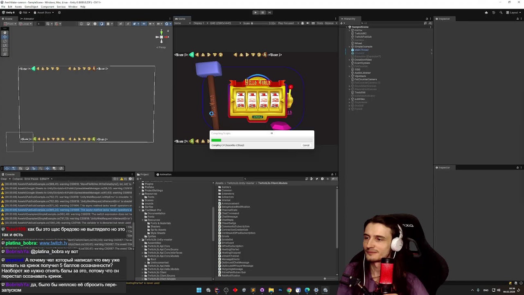The image size is (524, 295).
Task: Toggle the Console info messages counter
Action: [117, 179]
